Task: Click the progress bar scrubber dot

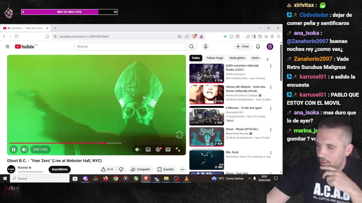Action: (105, 143)
